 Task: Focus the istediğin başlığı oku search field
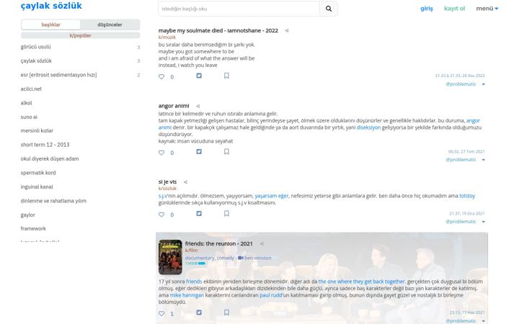coord(239,9)
